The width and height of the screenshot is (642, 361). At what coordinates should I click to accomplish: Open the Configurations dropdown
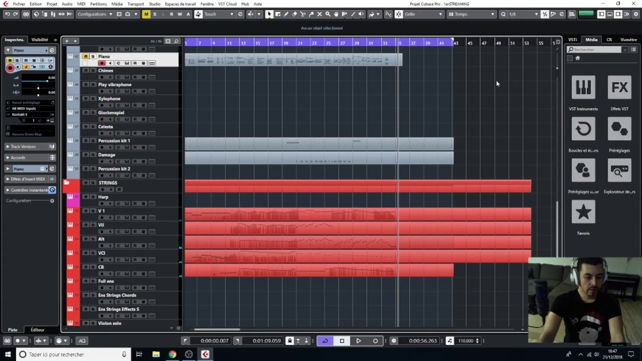[95, 14]
